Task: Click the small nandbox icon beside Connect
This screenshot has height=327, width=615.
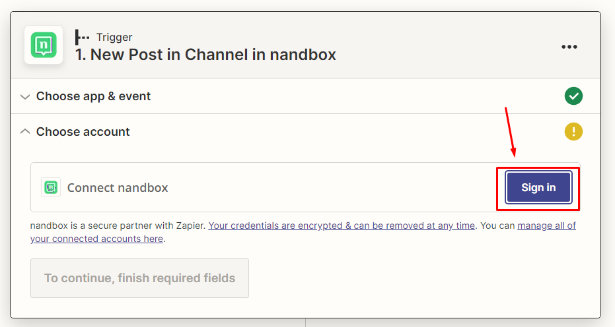Action: [x=51, y=187]
